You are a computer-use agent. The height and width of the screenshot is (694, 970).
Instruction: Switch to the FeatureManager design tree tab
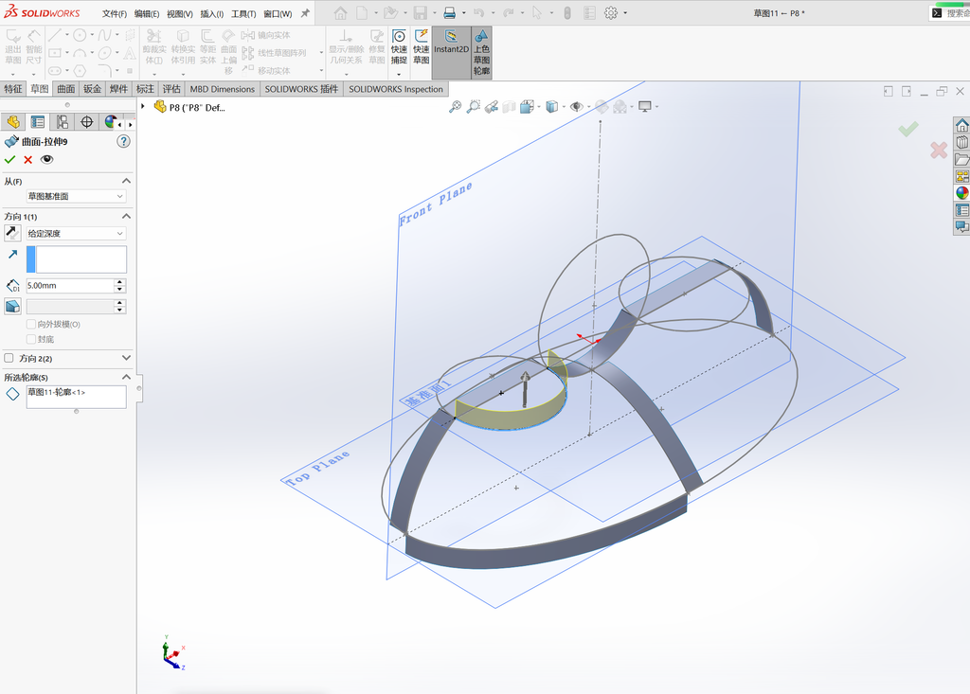13,122
